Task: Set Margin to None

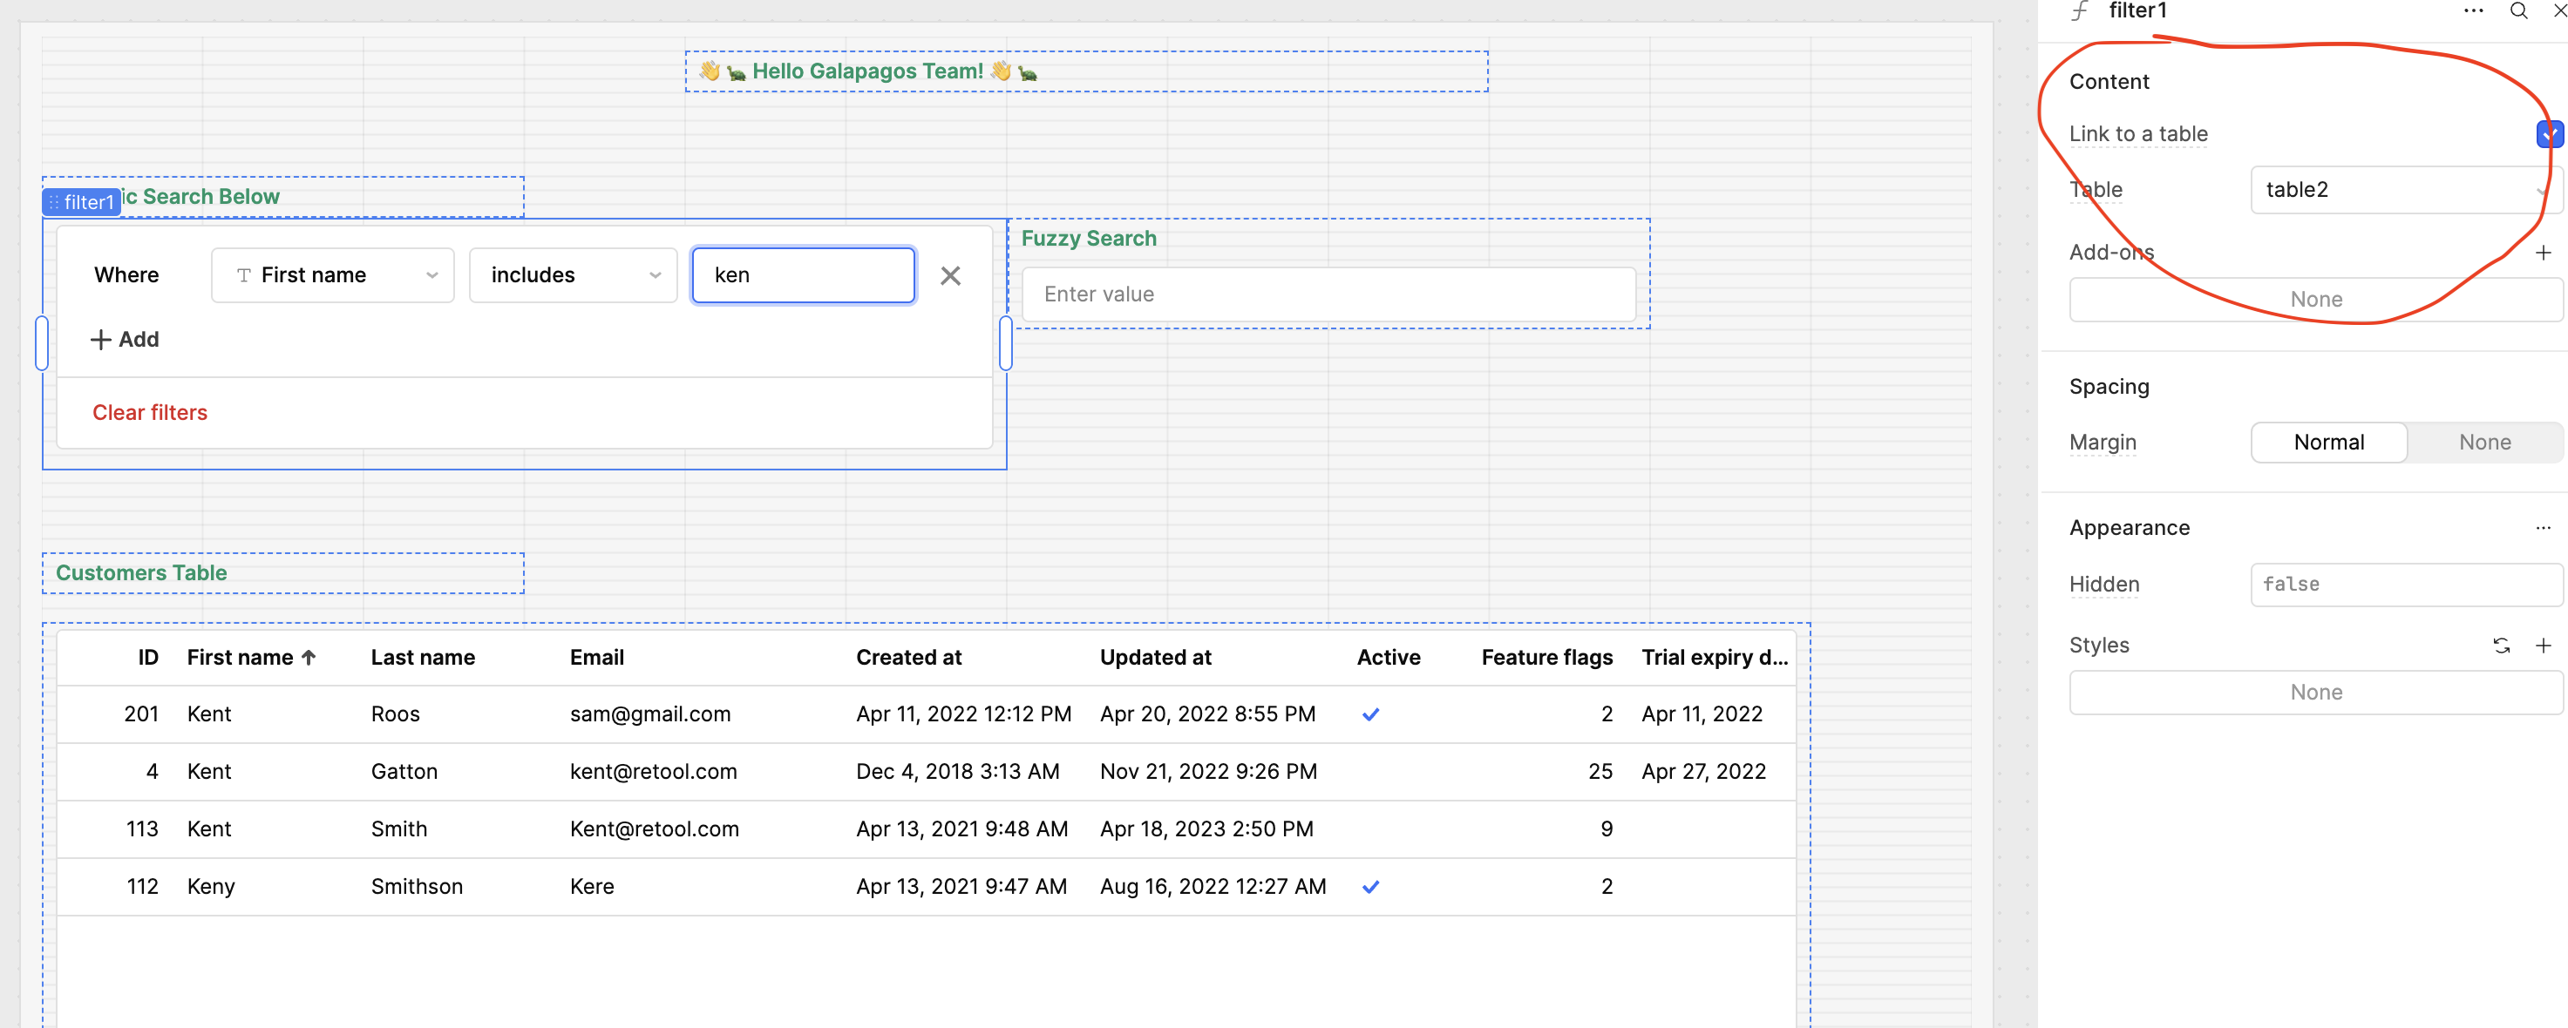Action: tap(2484, 443)
